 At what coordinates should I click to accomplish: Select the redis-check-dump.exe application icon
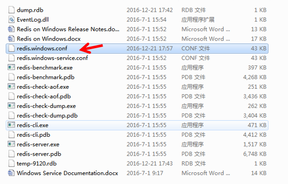click(x=11, y=106)
